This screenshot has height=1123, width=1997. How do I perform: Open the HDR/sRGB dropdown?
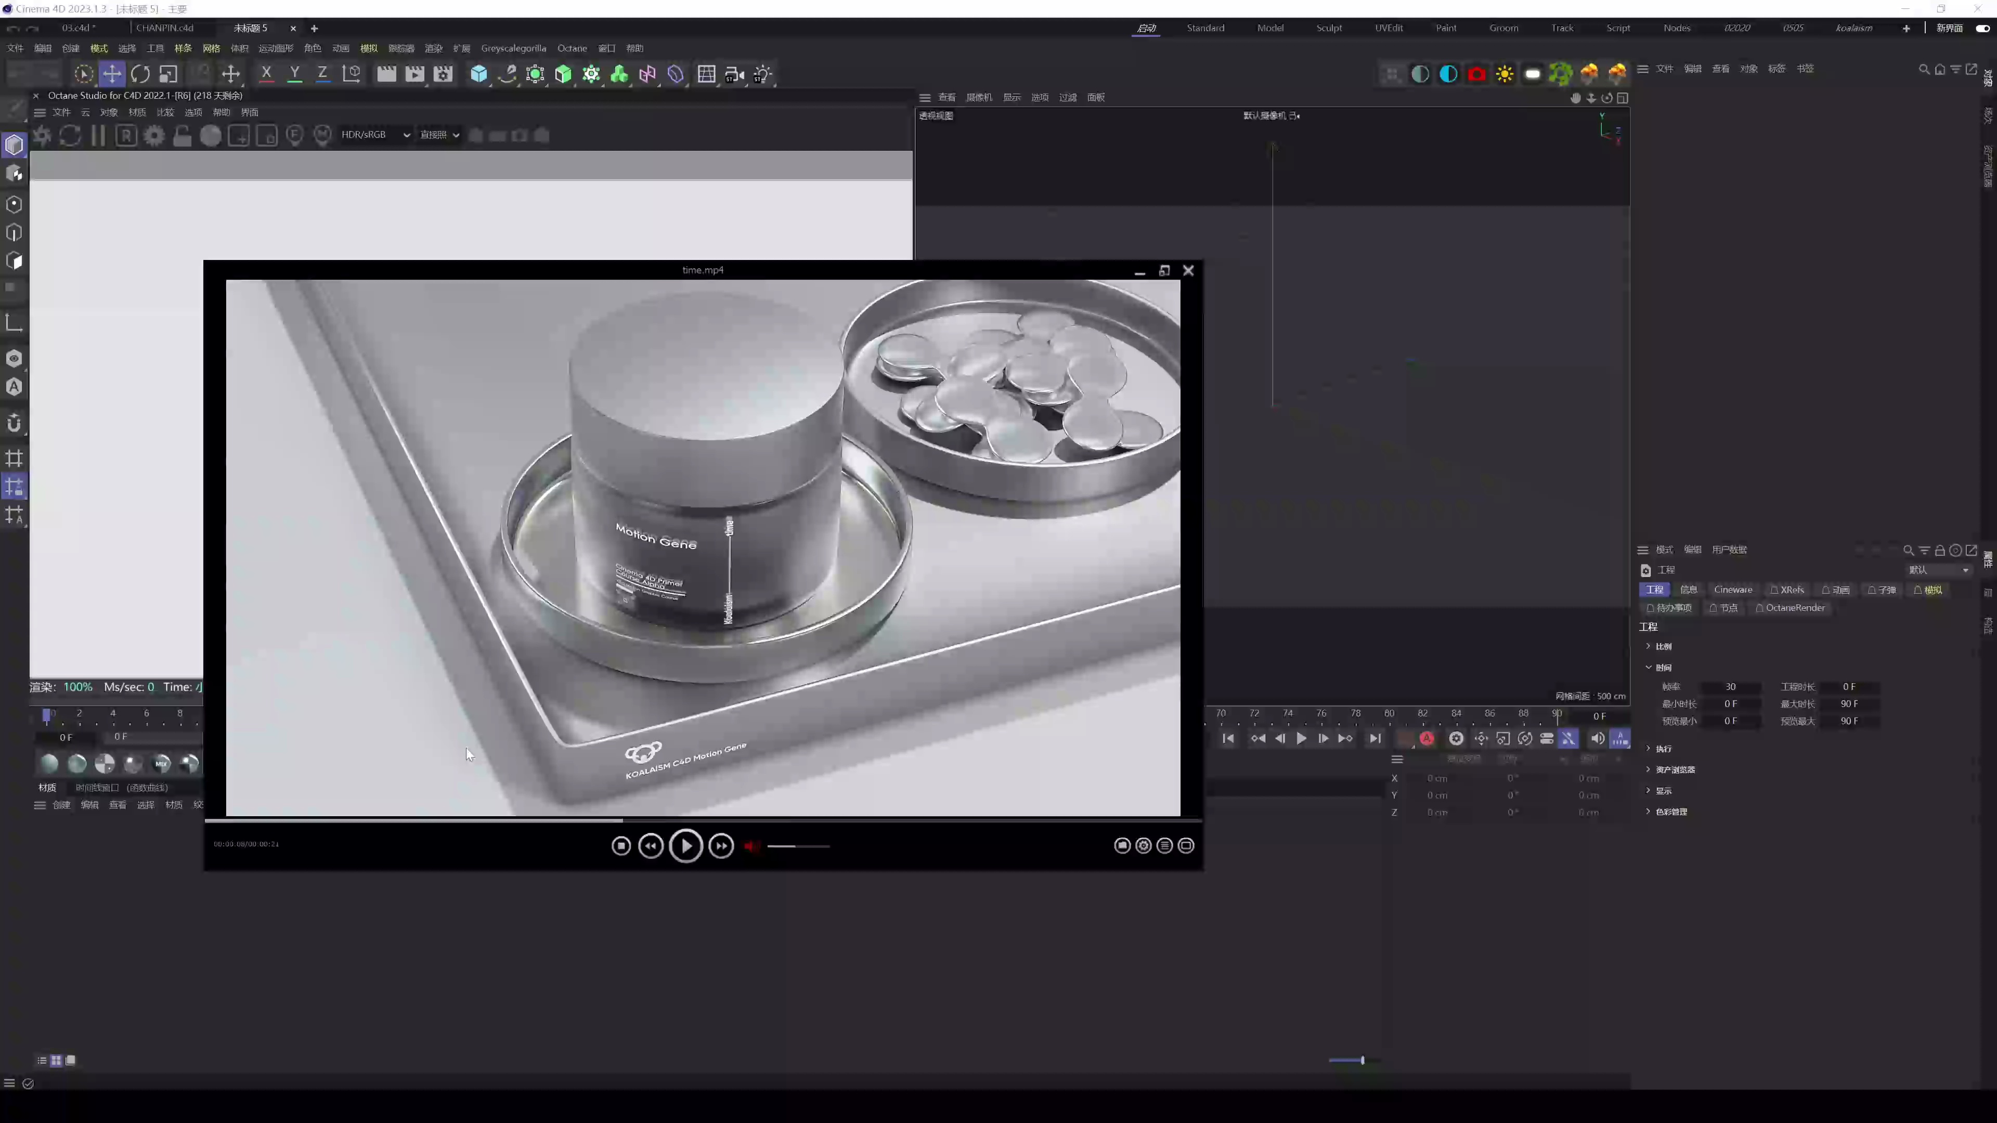tap(375, 135)
